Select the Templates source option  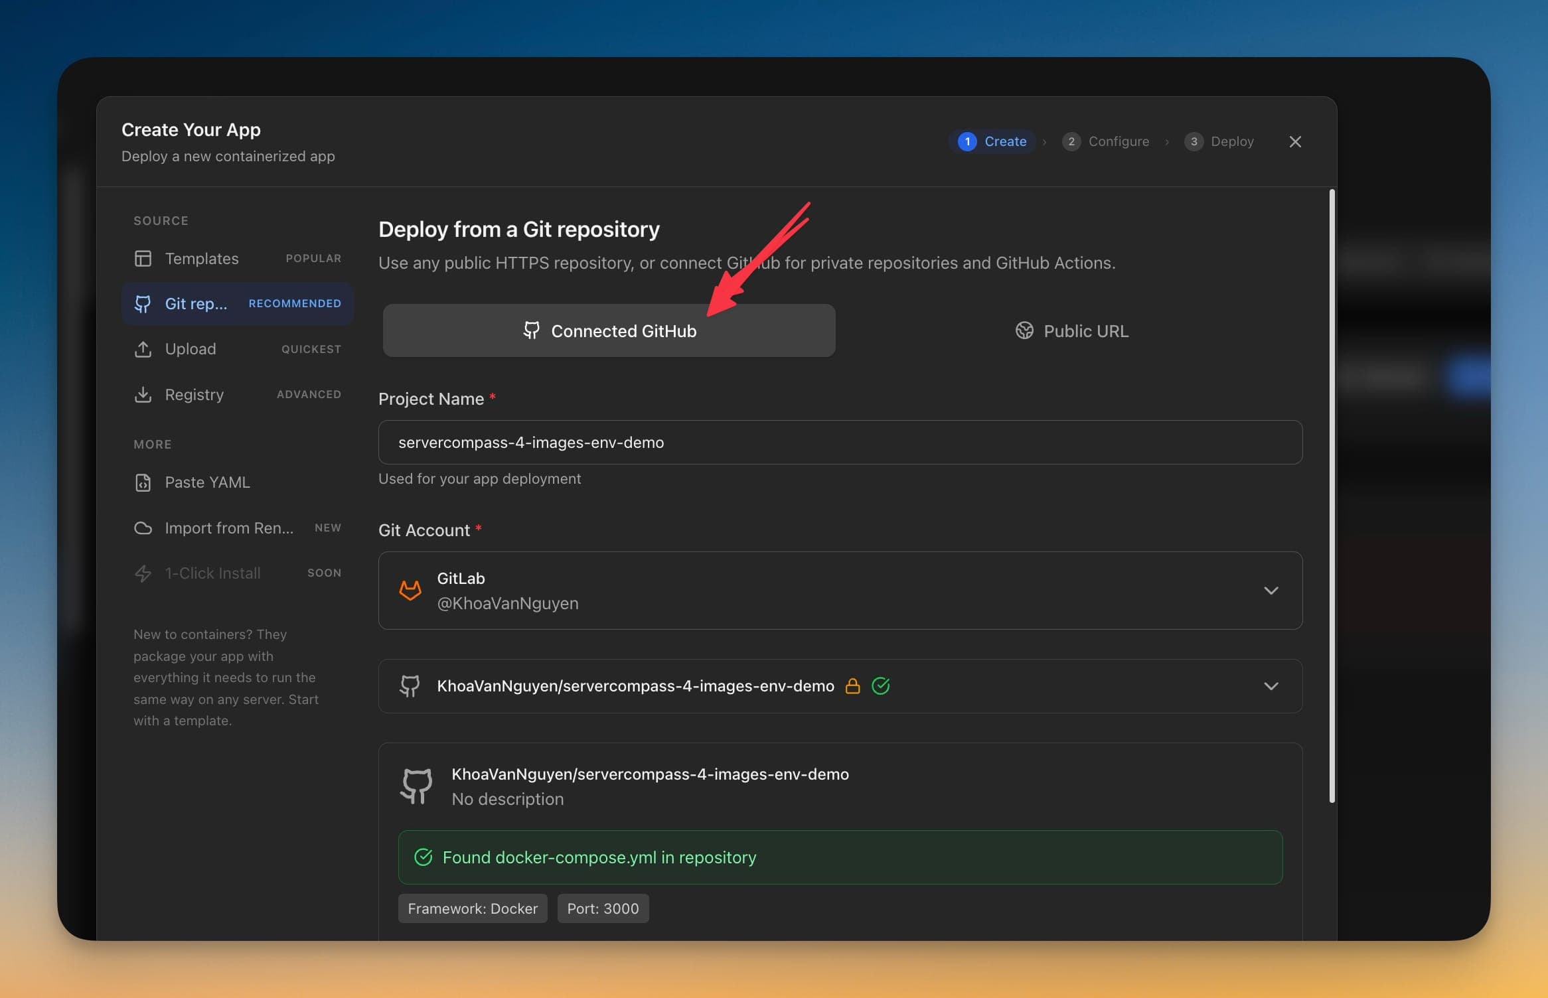pyautogui.click(x=237, y=258)
